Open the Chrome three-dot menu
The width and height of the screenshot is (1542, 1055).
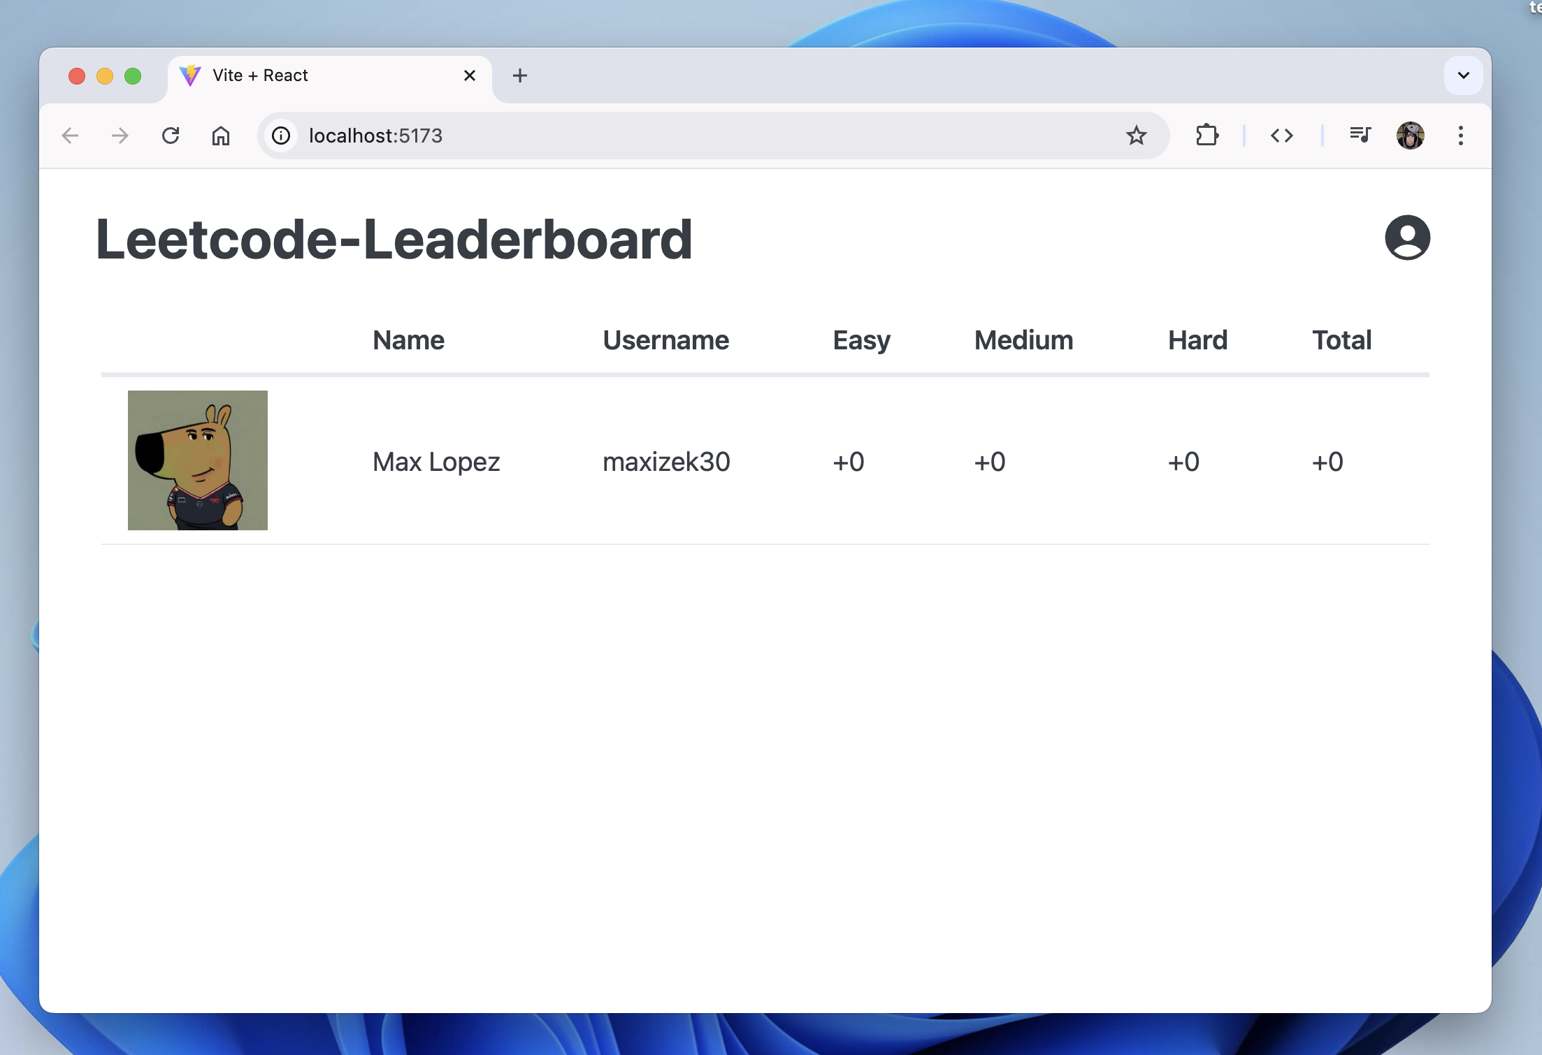point(1461,136)
